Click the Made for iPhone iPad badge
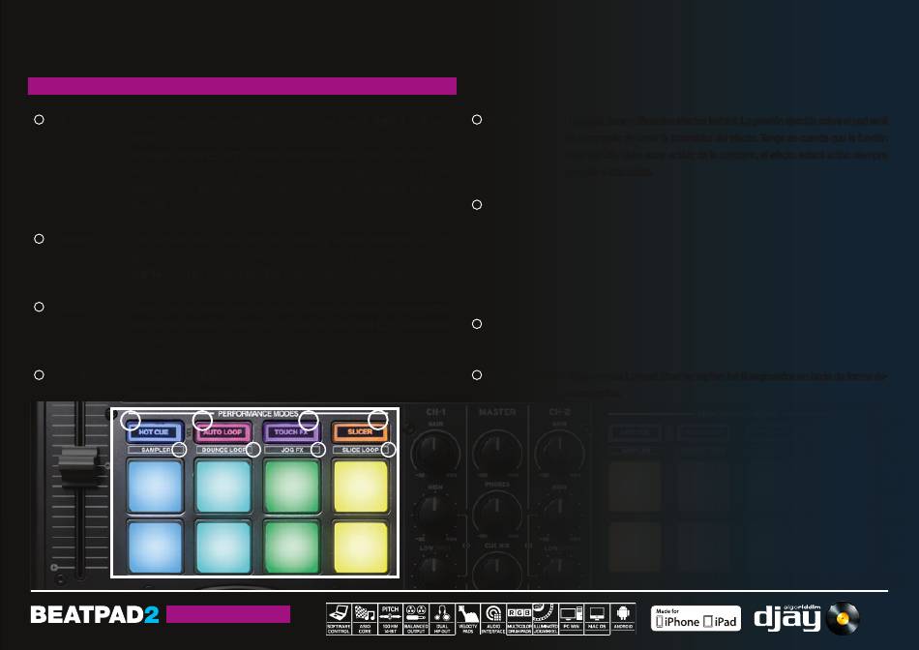This screenshot has width=919, height=650. pyautogui.click(x=696, y=618)
